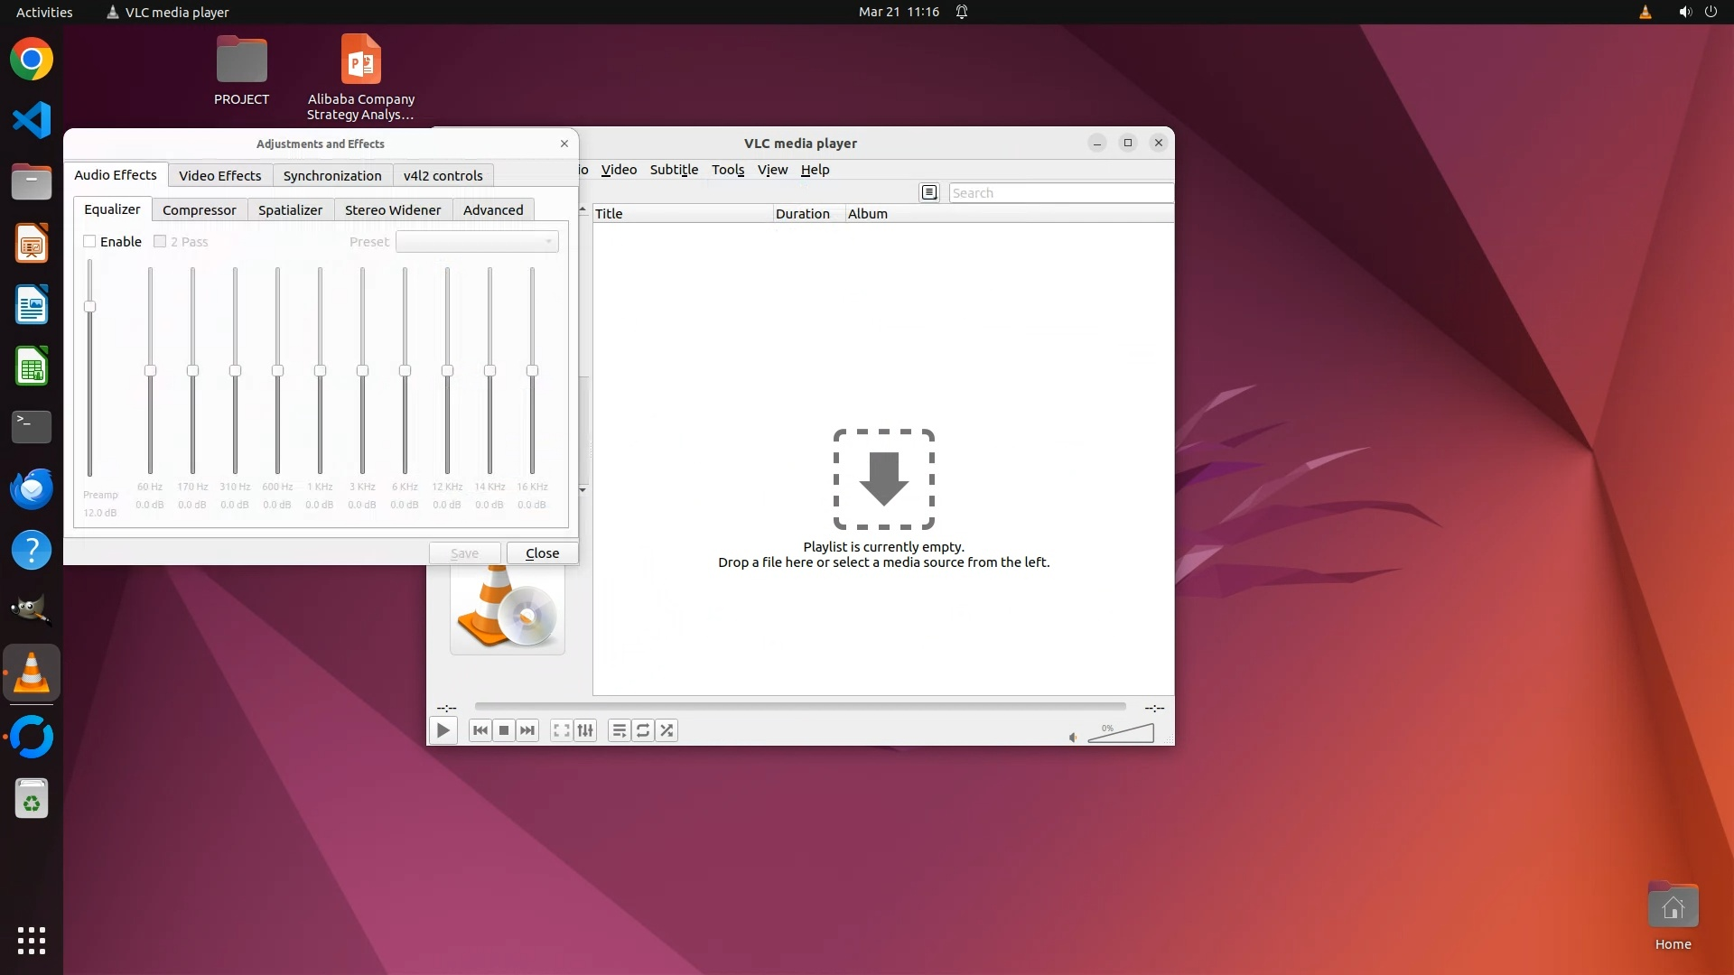Click the playlist Search field

(1060, 192)
